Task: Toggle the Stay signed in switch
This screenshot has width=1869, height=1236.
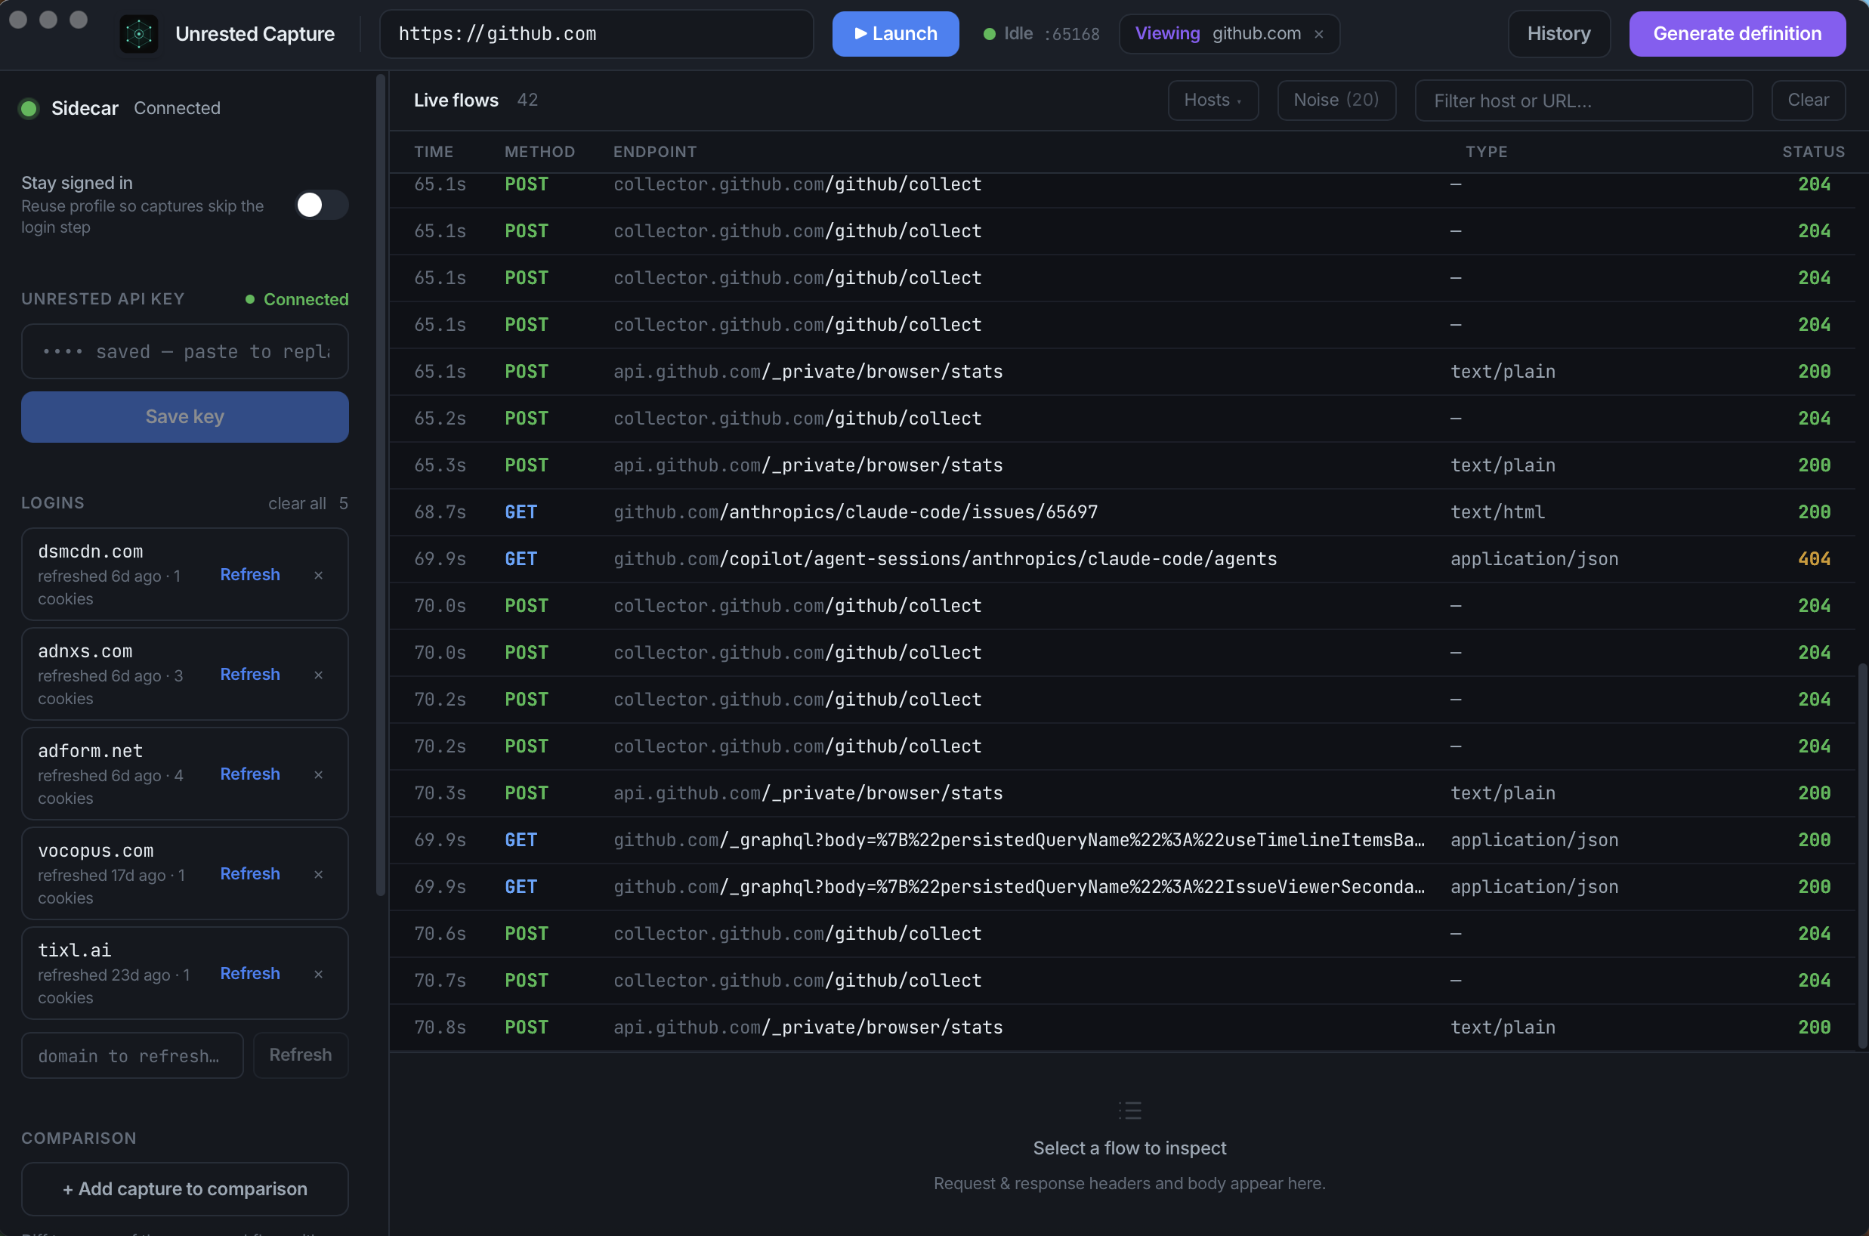Action: (322, 205)
